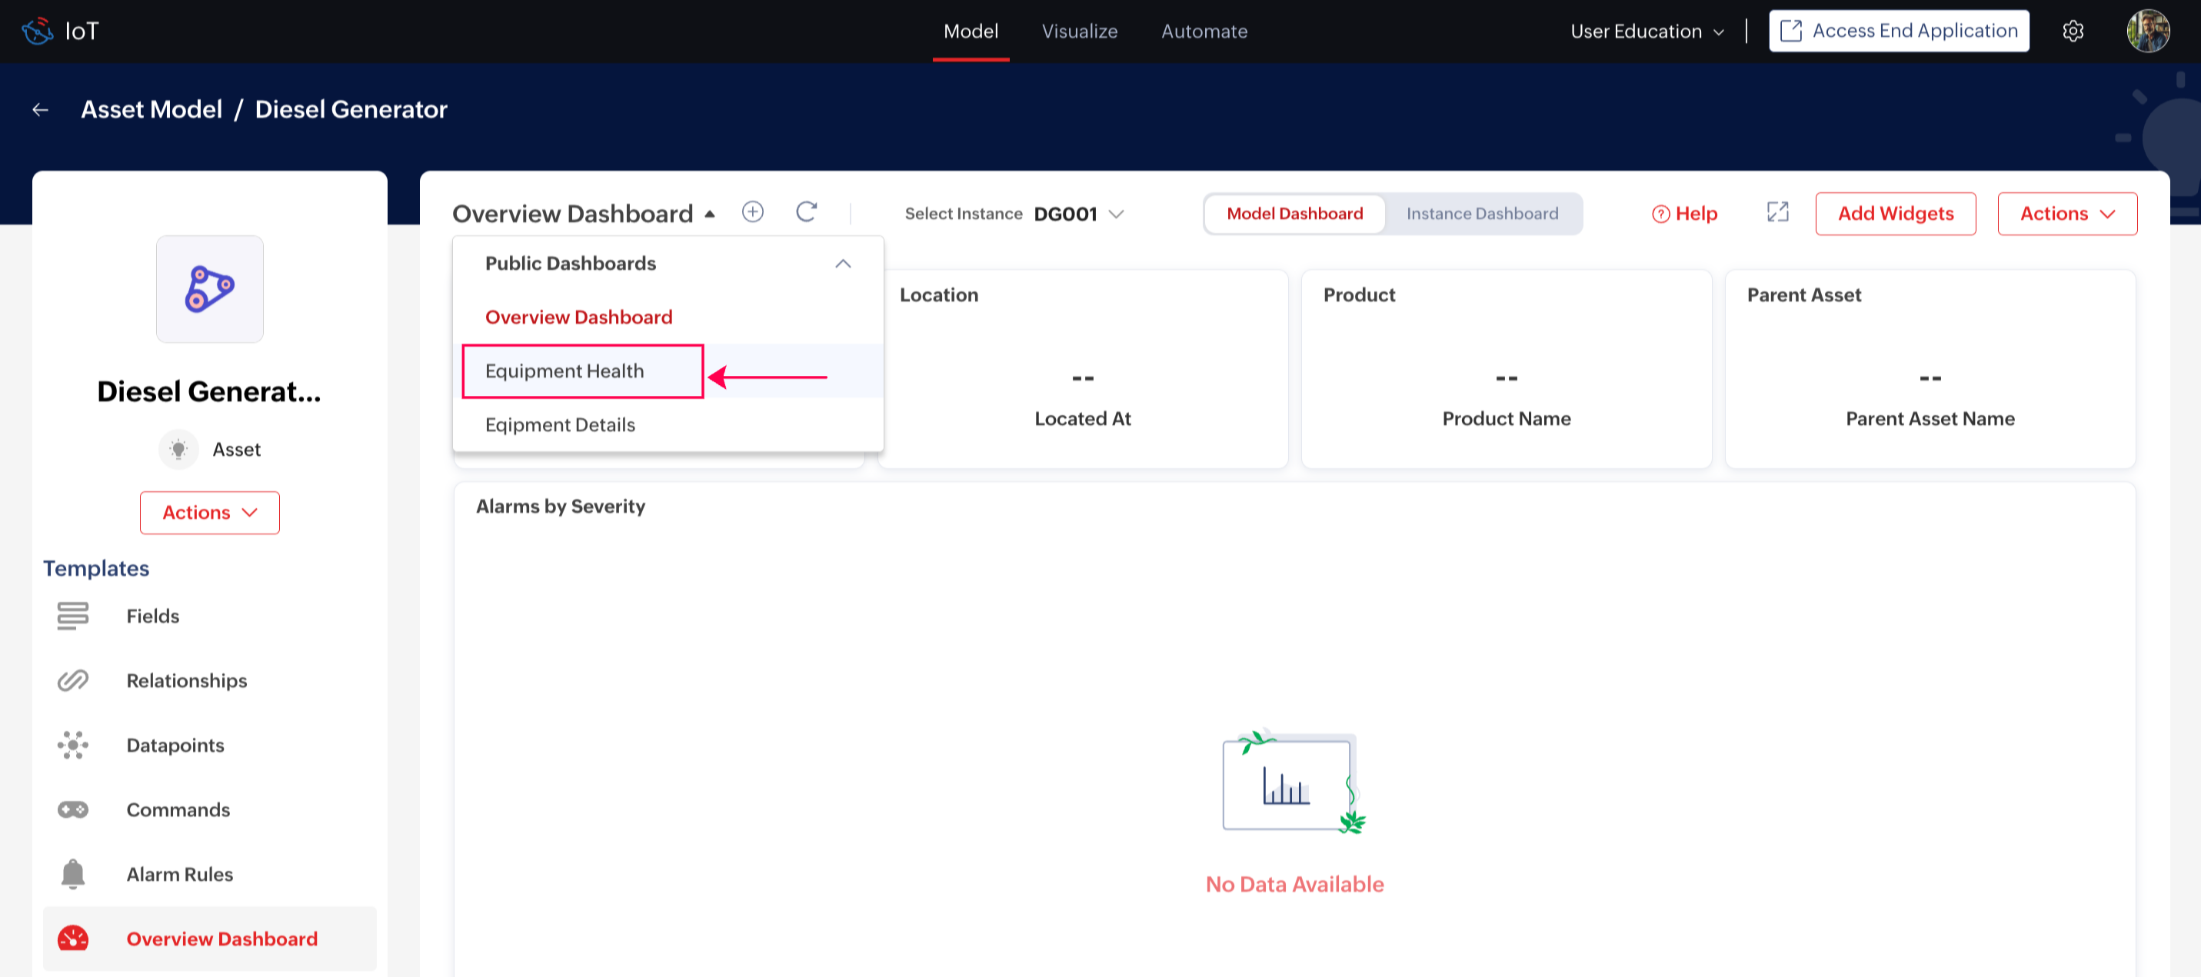
Task: Collapse the Public Dashboards section
Action: pyautogui.click(x=842, y=263)
